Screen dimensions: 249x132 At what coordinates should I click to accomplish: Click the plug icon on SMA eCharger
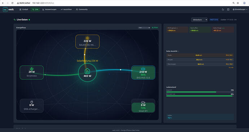pyautogui.click(x=32, y=102)
